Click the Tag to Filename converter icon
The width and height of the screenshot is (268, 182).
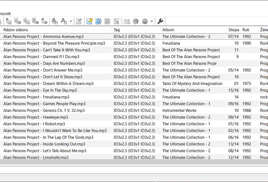[9, 21]
